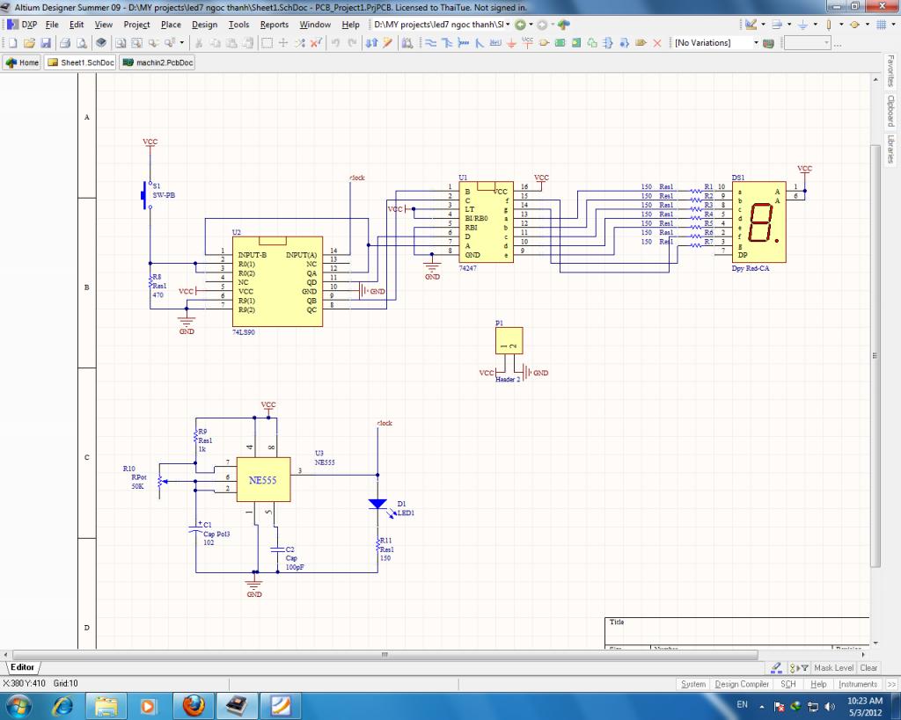Toggle system volume speaker icon in tray
The image size is (901, 720).
click(x=828, y=706)
